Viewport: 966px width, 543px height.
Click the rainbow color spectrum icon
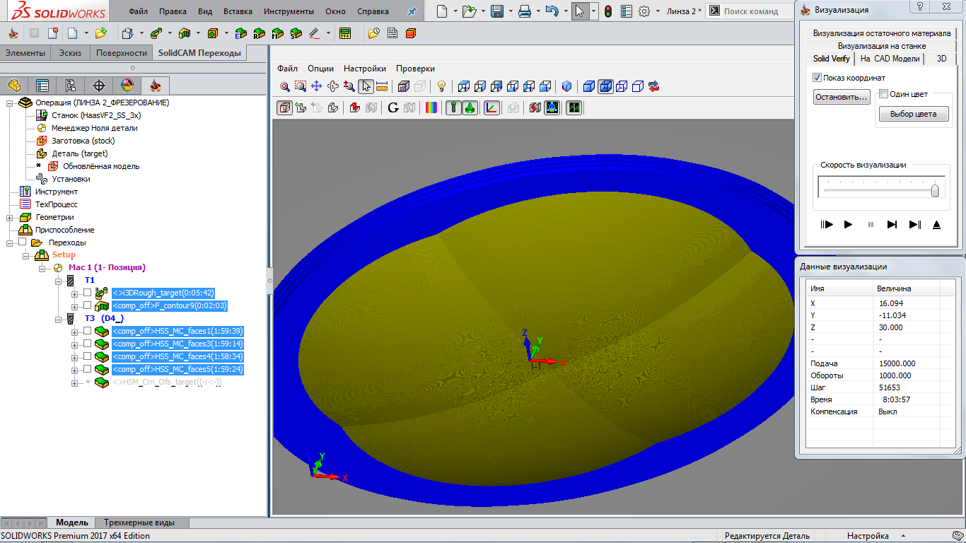click(431, 107)
